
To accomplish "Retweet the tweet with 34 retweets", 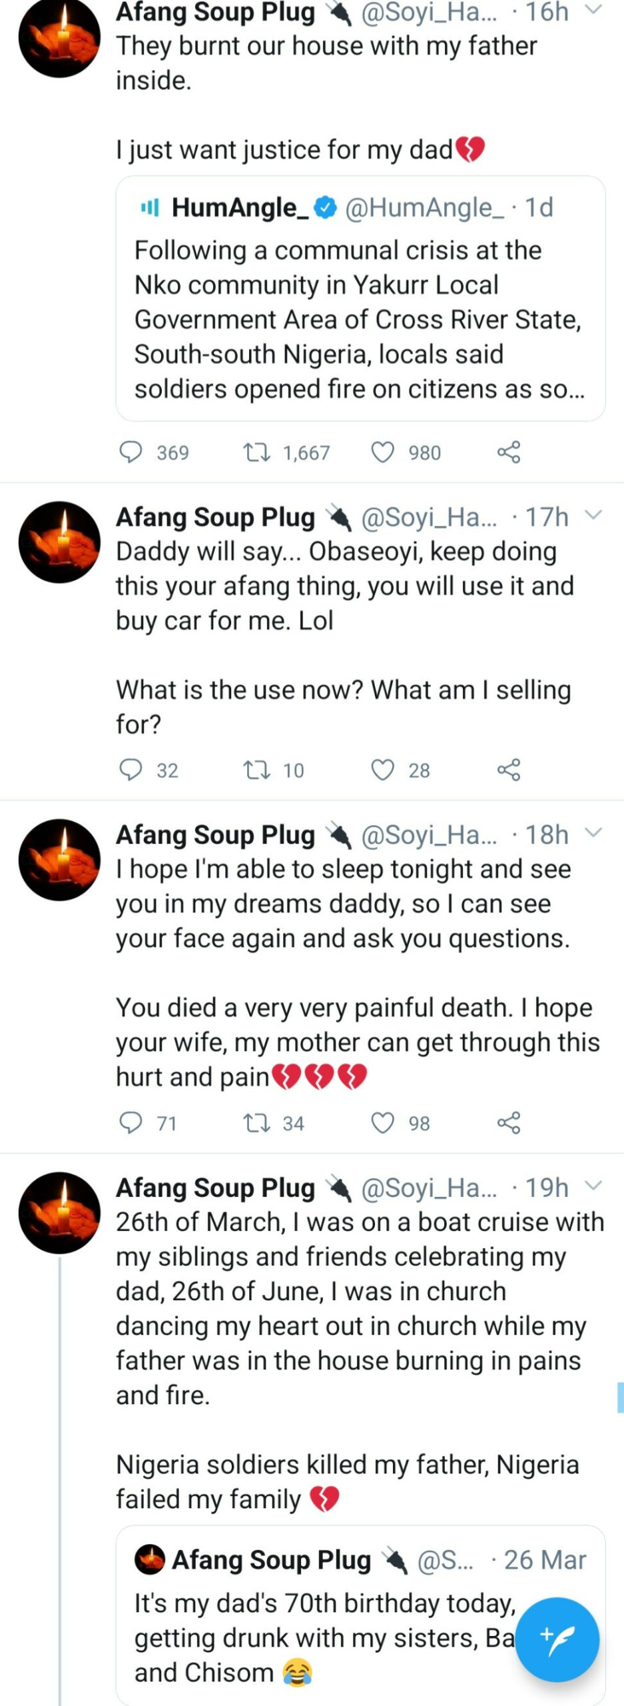I will point(256,1124).
